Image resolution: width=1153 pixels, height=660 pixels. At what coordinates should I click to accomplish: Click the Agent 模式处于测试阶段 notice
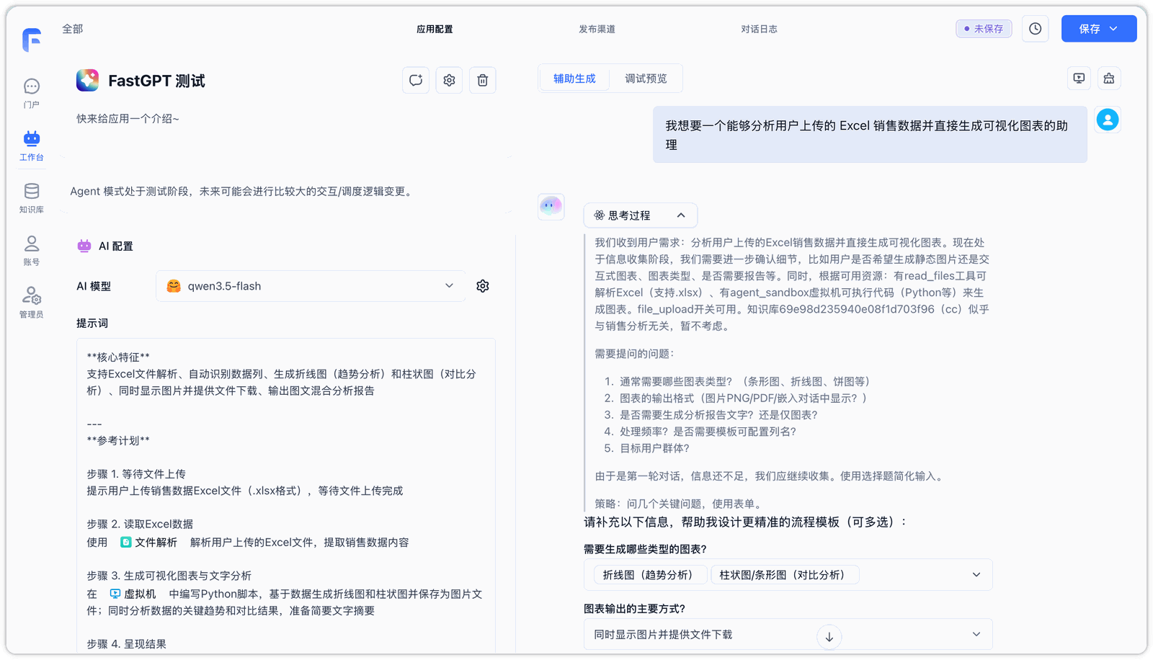pyautogui.click(x=243, y=192)
